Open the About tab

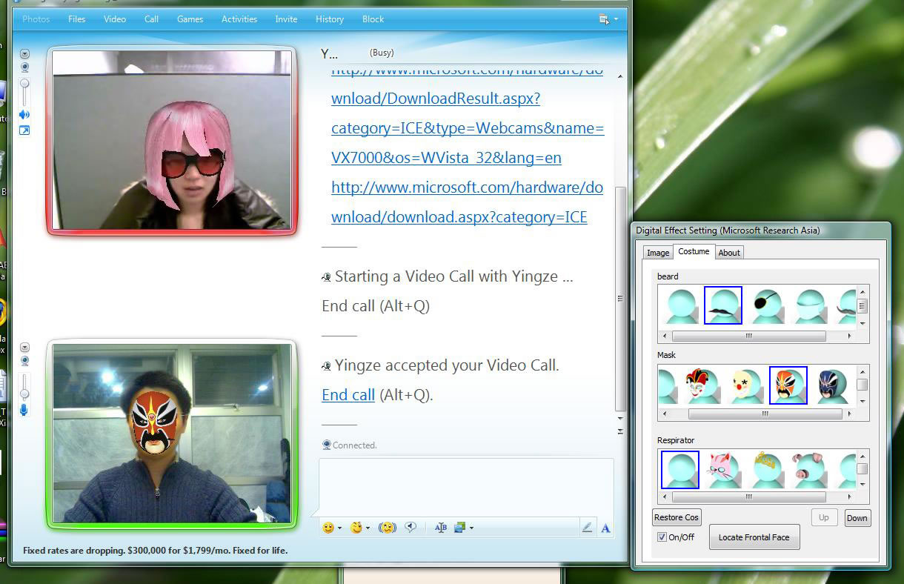pos(729,253)
